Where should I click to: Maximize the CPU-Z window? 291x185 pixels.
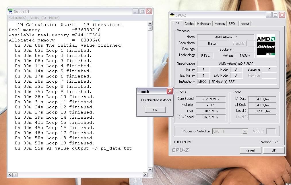click(275, 15)
